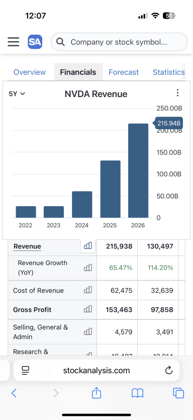Screen dimensions: 193x420
Task: Show chart for Selling, General & Admin
Action: pos(88,331)
